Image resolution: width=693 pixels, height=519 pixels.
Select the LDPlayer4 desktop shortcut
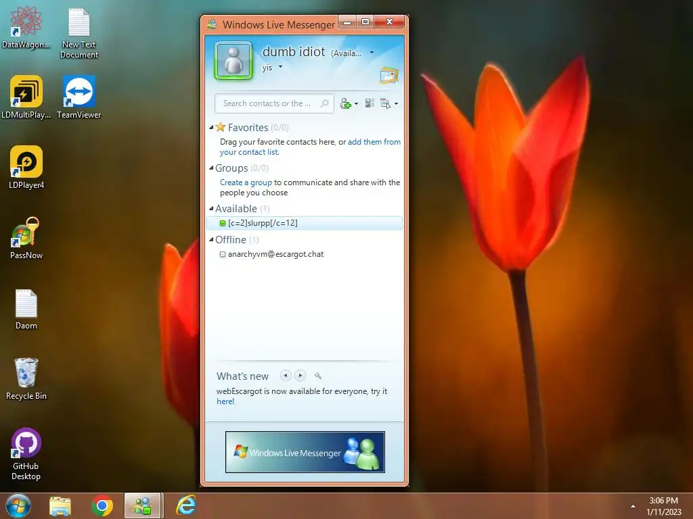click(26, 168)
